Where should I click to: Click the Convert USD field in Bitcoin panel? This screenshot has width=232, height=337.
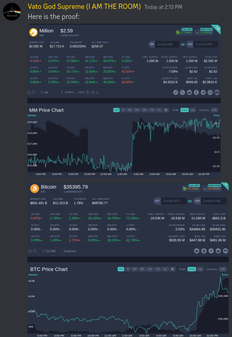click(x=214, y=201)
